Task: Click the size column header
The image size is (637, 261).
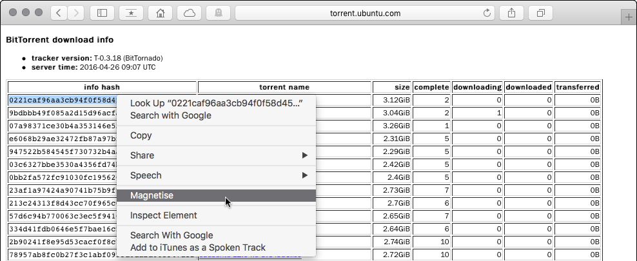Action: pos(392,87)
